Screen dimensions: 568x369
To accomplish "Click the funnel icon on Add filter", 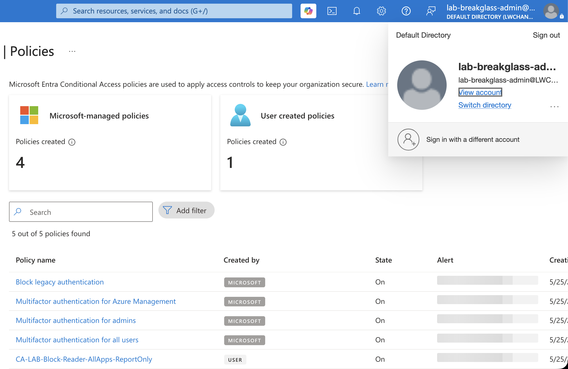I will coord(167,210).
